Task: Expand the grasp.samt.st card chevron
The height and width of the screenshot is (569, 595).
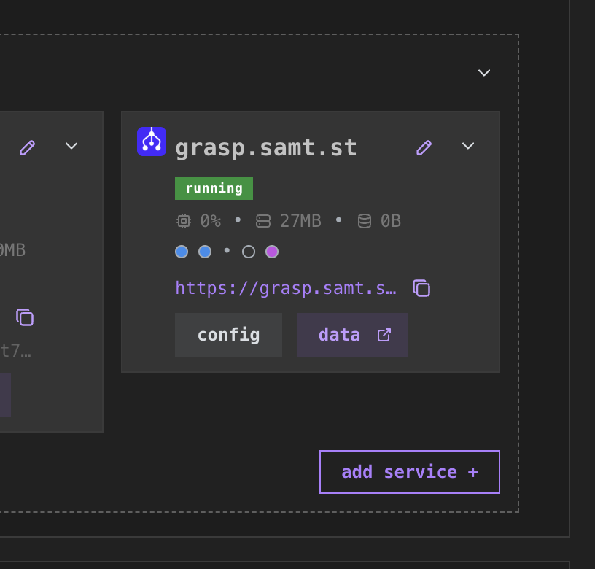Action: click(468, 146)
